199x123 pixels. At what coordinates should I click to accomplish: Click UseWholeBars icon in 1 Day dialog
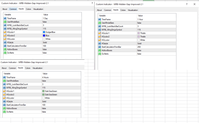5,22
